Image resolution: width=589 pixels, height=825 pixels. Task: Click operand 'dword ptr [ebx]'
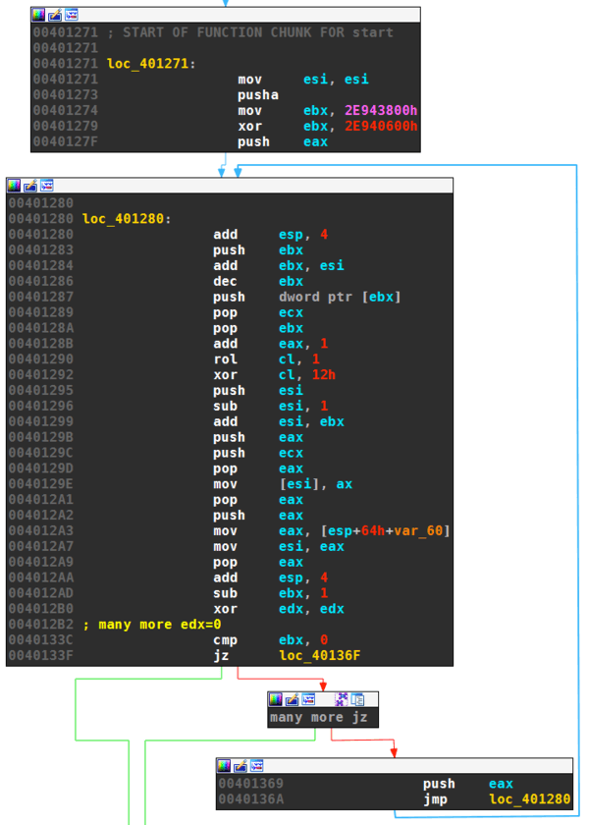pos(340,297)
